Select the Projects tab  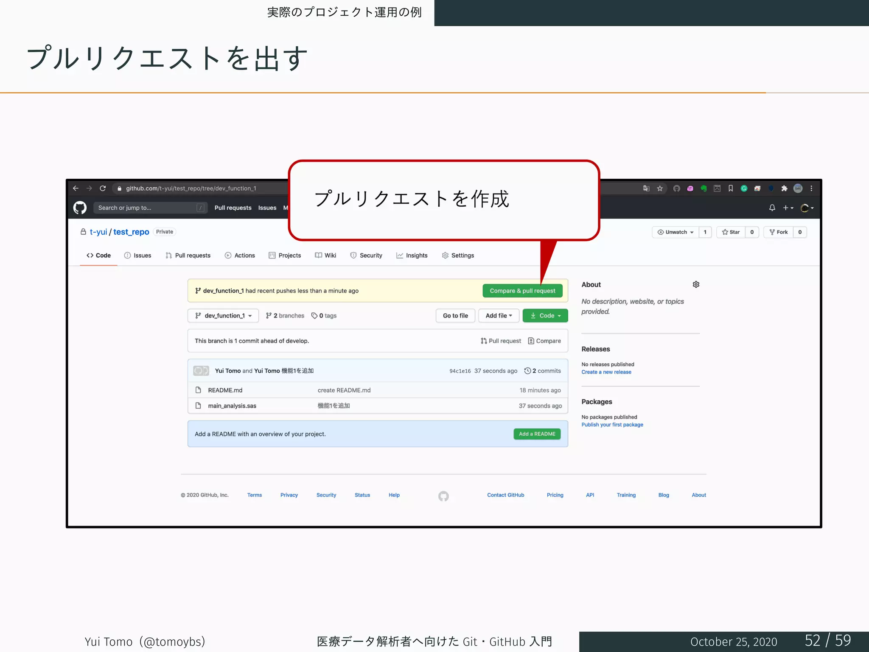pyautogui.click(x=285, y=255)
